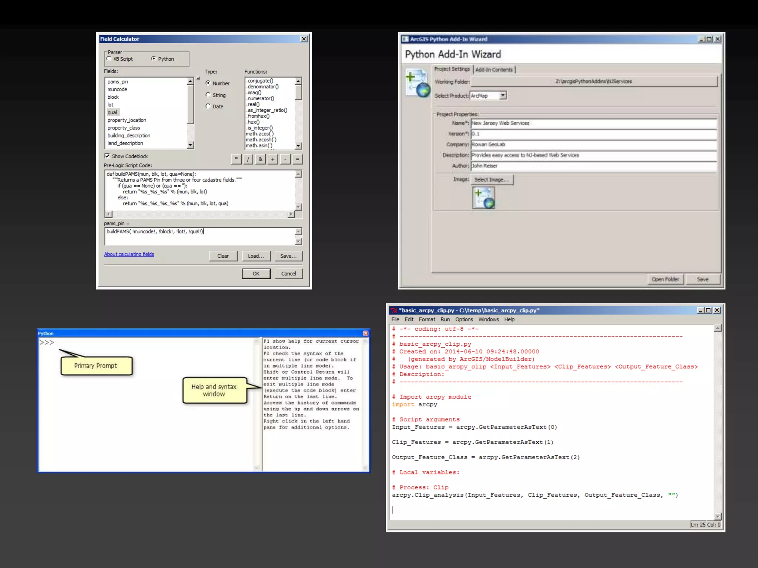
Task: Open the Run menu in IDLE
Action: [445, 319]
